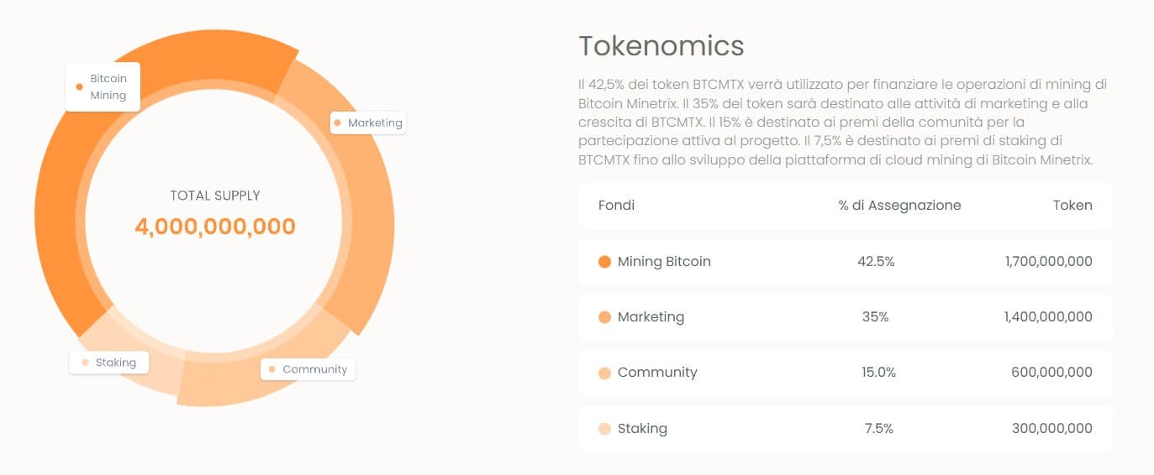Click the Bitcoin Mining chart label
The width and height of the screenshot is (1154, 475).
point(103,86)
